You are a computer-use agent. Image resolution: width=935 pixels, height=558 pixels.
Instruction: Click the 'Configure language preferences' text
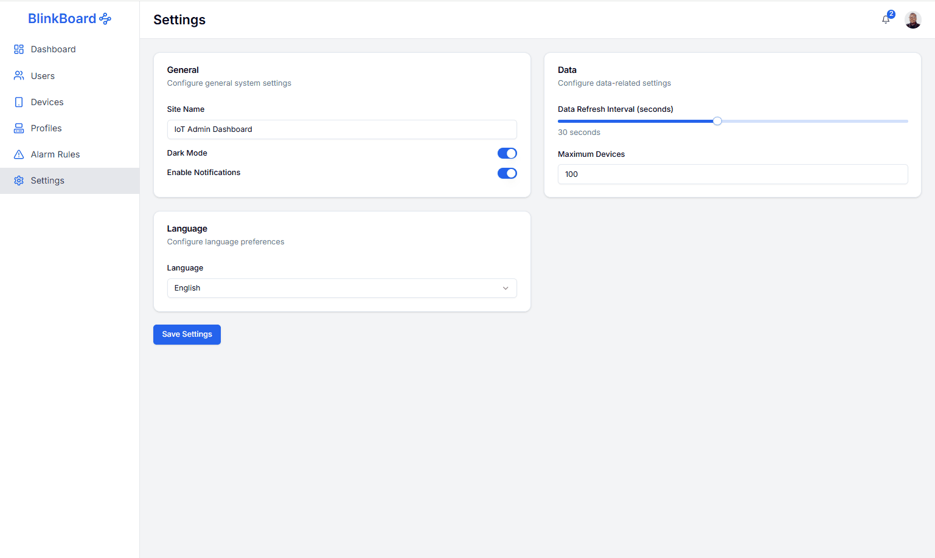point(226,242)
